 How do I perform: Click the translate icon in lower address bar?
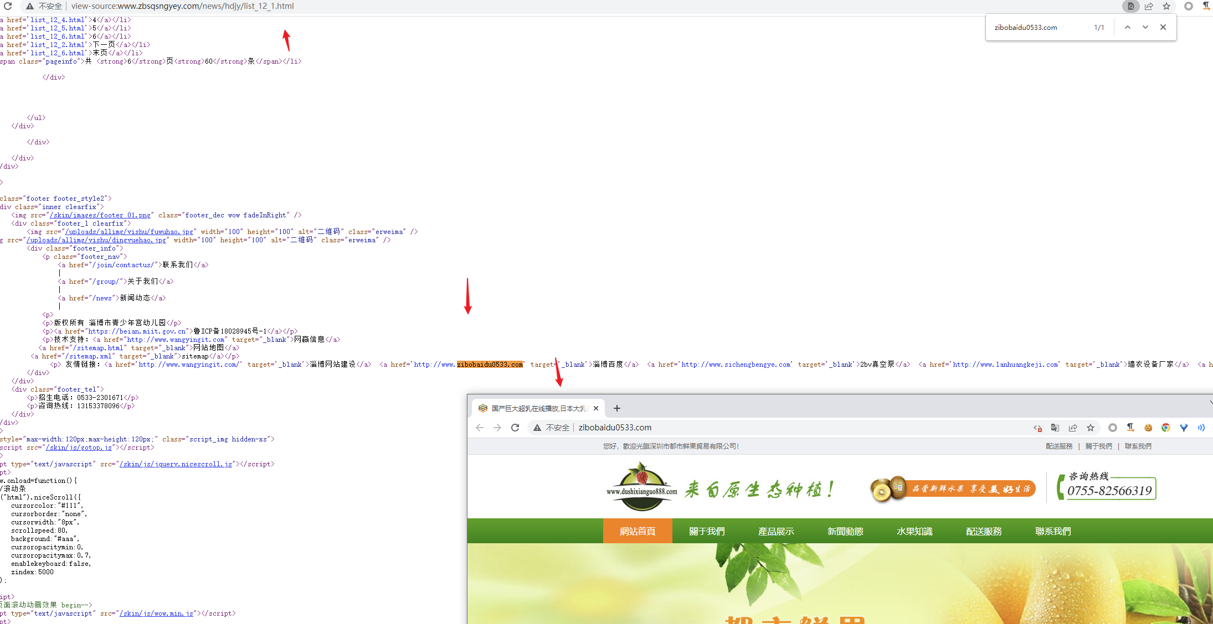click(1055, 428)
